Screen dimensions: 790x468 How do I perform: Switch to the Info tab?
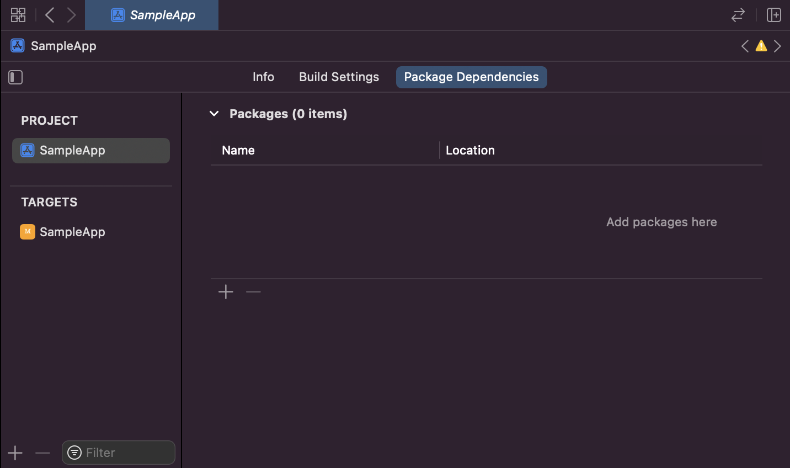click(263, 77)
